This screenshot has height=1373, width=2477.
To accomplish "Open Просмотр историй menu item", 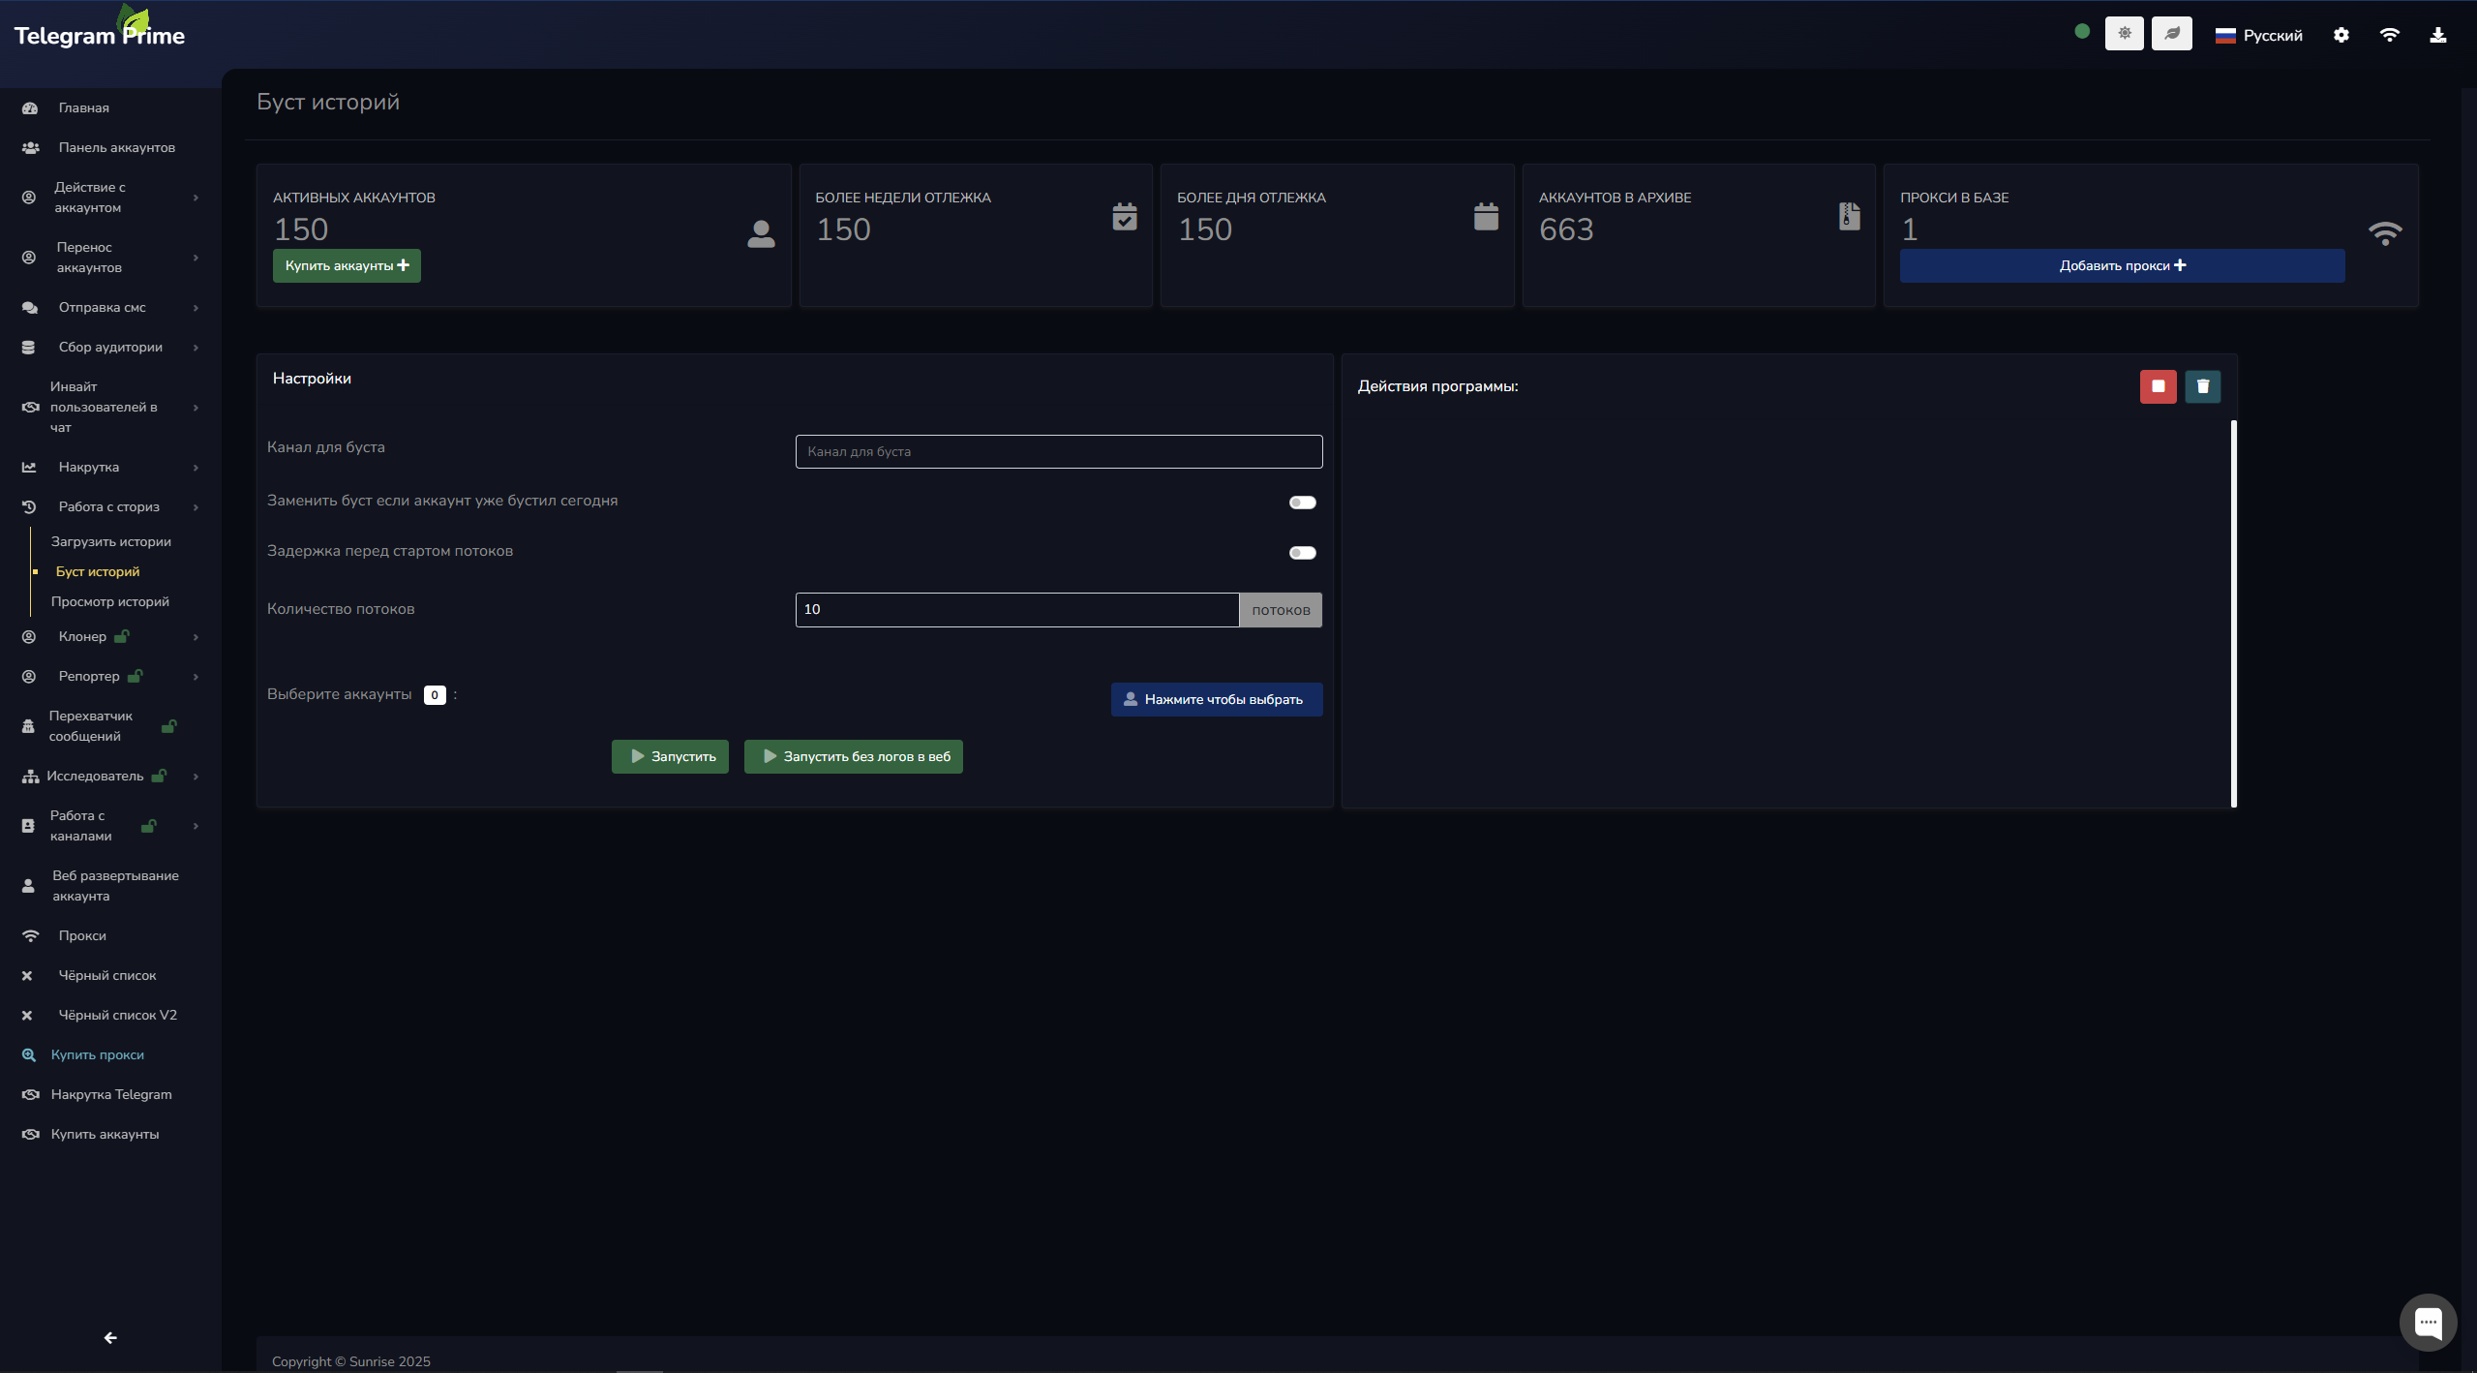I will tap(110, 602).
